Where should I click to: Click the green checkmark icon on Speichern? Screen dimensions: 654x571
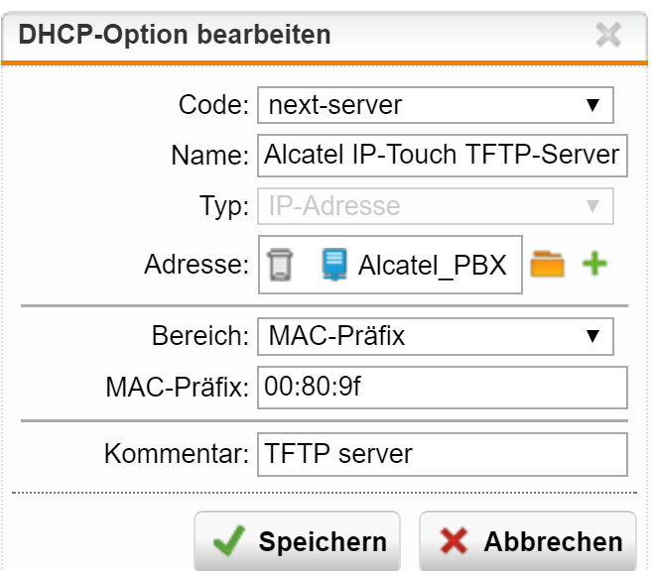pyautogui.click(x=229, y=540)
